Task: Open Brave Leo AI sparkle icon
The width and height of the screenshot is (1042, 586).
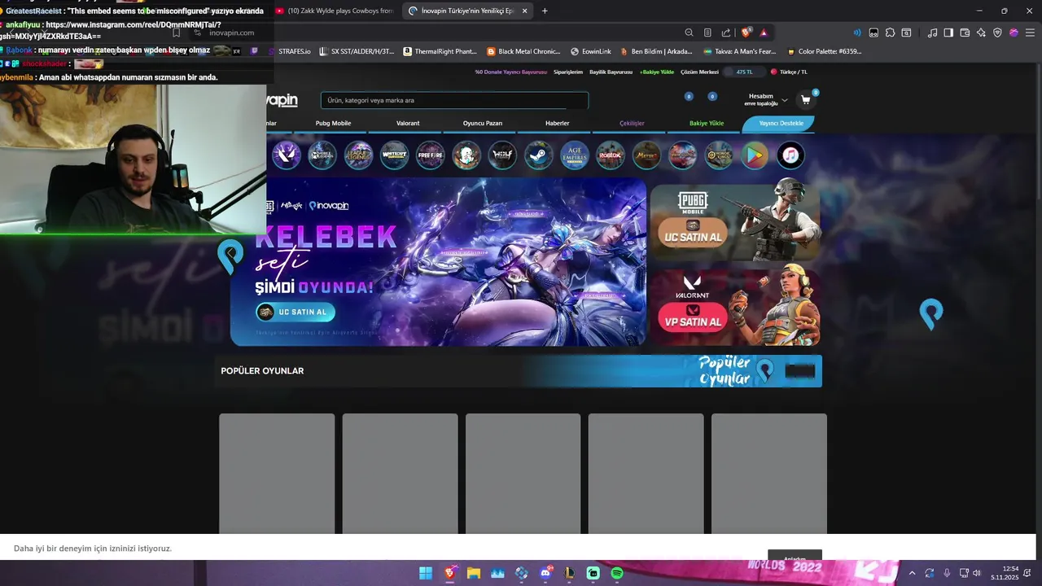Action: tap(981, 33)
